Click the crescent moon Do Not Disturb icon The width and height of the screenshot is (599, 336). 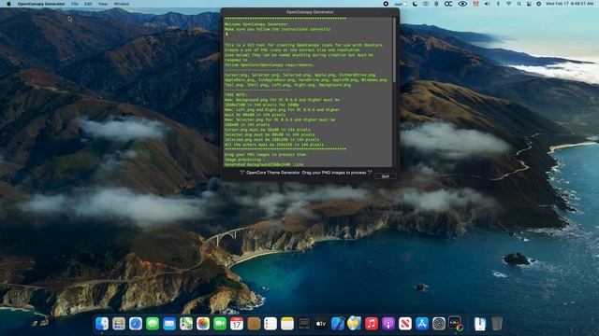(416, 4)
